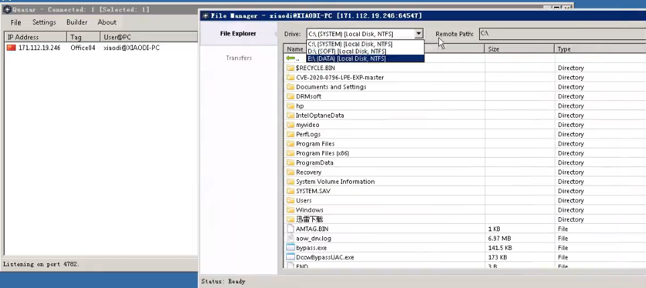The height and width of the screenshot is (288, 646).
Task: Click the Program Files (x86) folder icon
Action: [x=290, y=153]
